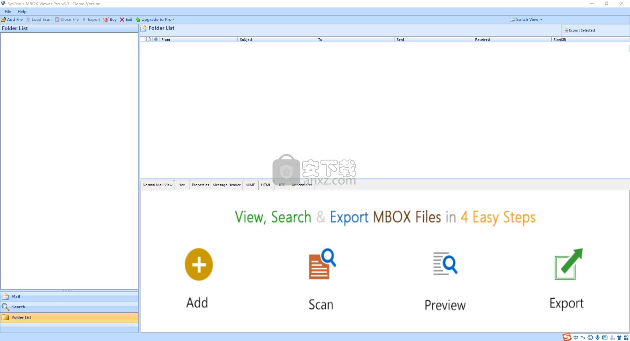This screenshot has height=341, width=630.
Task: Switch to the MIME tab
Action: 250,185
